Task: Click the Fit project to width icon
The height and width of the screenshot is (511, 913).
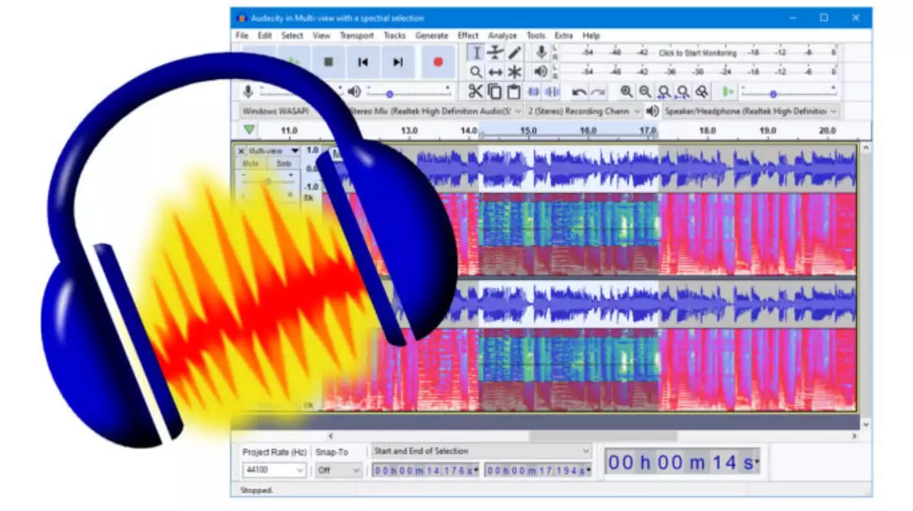Action: (682, 92)
